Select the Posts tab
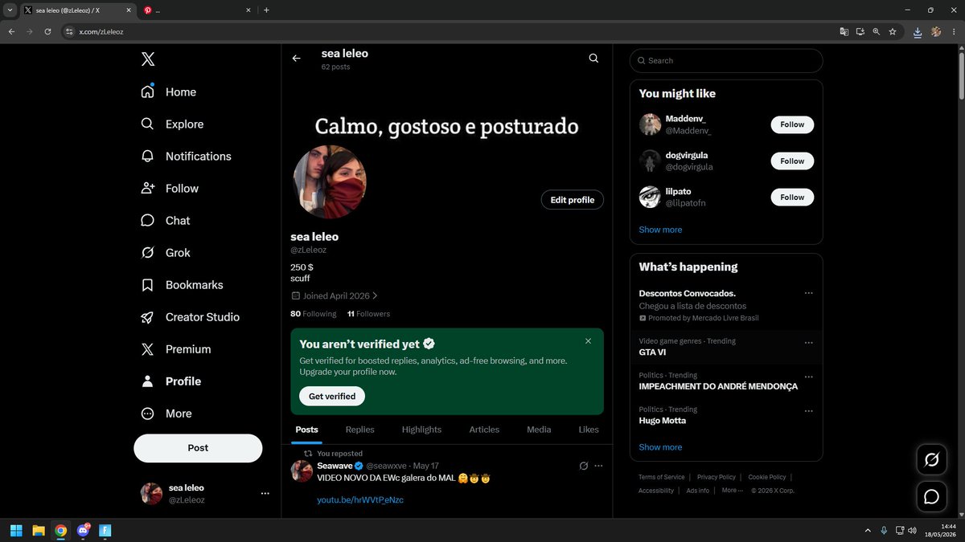965x542 pixels. [306, 430]
